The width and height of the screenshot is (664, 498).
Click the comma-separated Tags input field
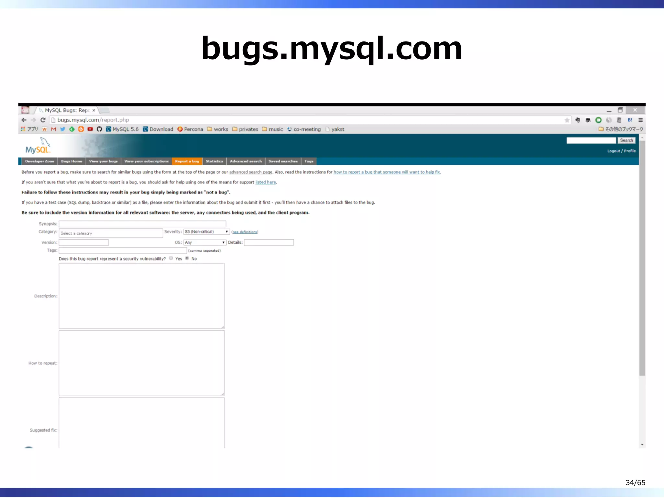pos(123,250)
